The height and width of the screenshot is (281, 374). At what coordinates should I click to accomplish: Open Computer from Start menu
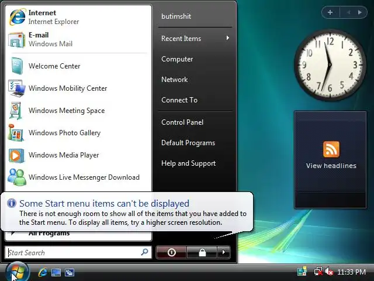[177, 59]
